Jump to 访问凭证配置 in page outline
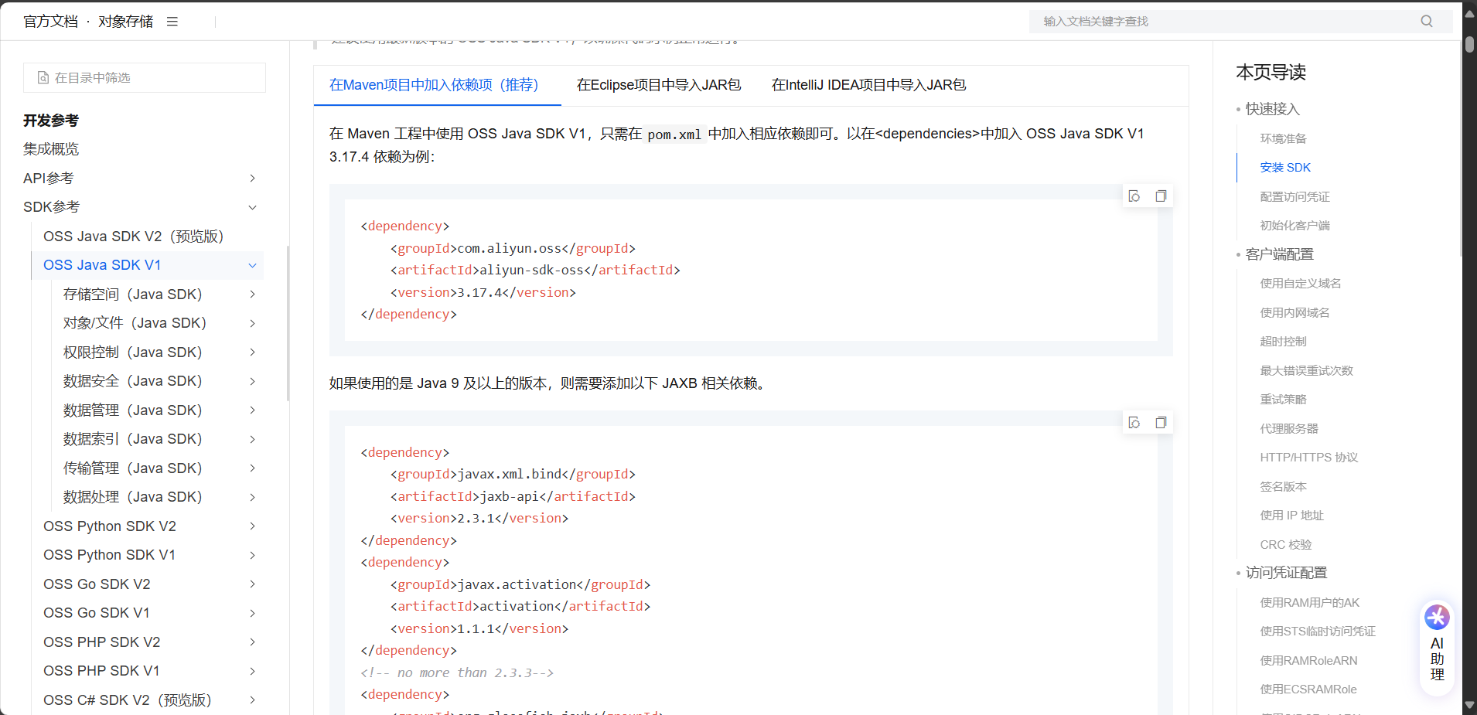This screenshot has width=1477, height=715. [x=1286, y=573]
